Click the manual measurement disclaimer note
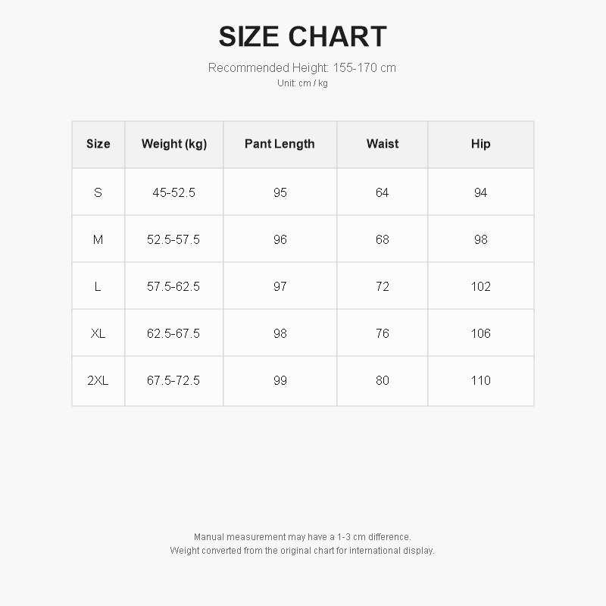Image resolution: width=606 pixels, height=606 pixels. click(x=302, y=537)
